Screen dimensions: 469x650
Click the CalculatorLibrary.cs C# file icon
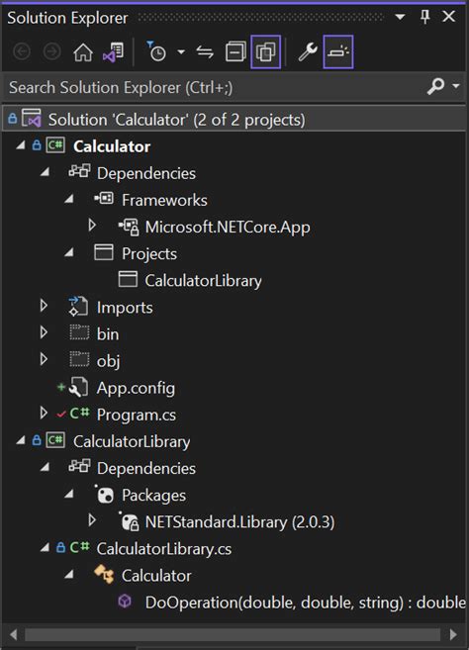[79, 548]
